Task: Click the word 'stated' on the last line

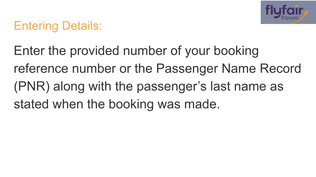Action: tap(31, 104)
